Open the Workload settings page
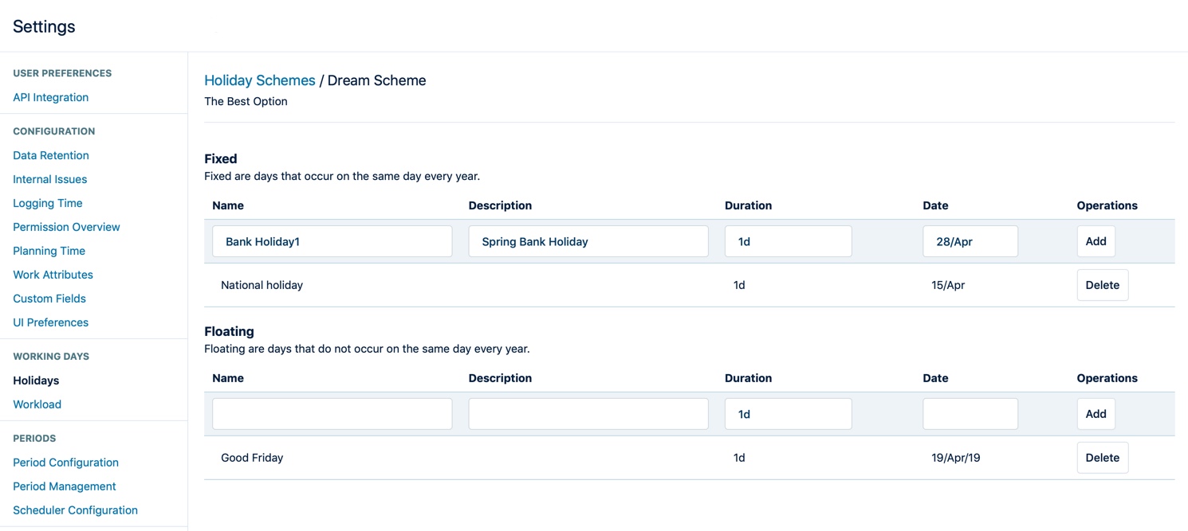1188x531 pixels. pyautogui.click(x=37, y=404)
